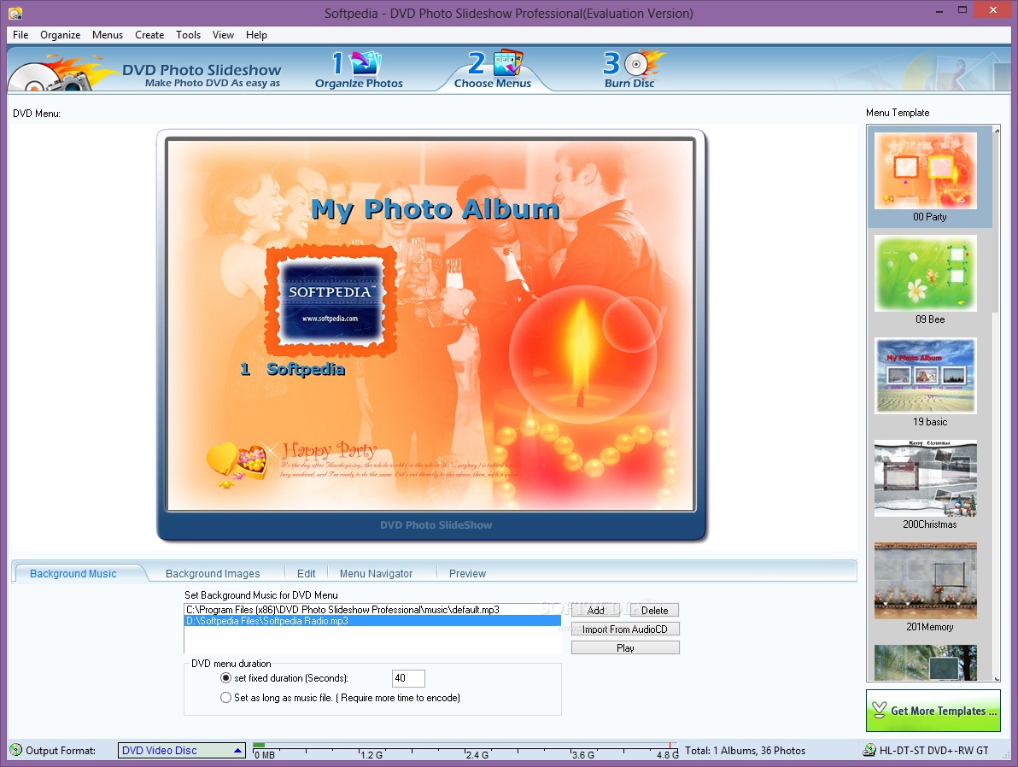Image resolution: width=1018 pixels, height=767 pixels.
Task: Click the My Photo Album title text
Action: point(435,210)
